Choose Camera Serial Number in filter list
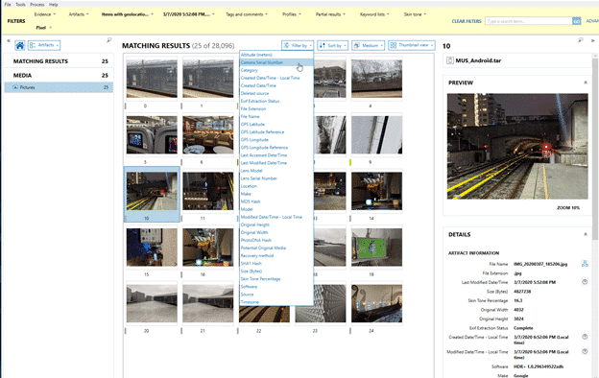 (x=276, y=62)
